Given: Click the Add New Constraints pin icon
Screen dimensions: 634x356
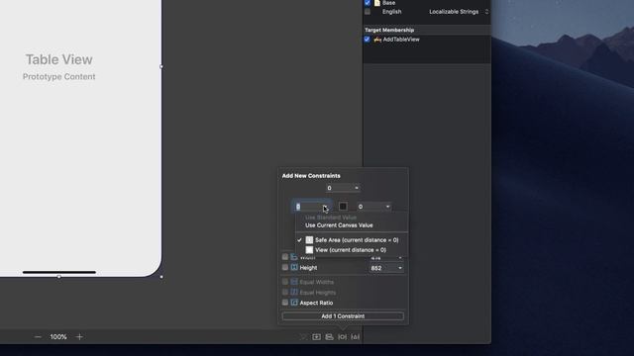Looking at the screenshot, I should (x=342, y=336).
